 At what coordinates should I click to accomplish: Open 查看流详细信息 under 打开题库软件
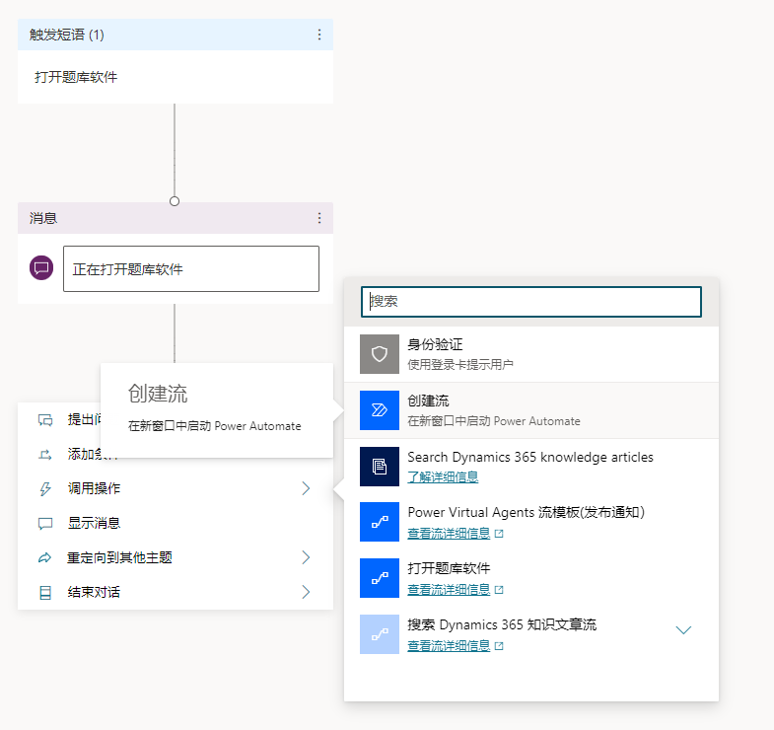pyautogui.click(x=449, y=590)
